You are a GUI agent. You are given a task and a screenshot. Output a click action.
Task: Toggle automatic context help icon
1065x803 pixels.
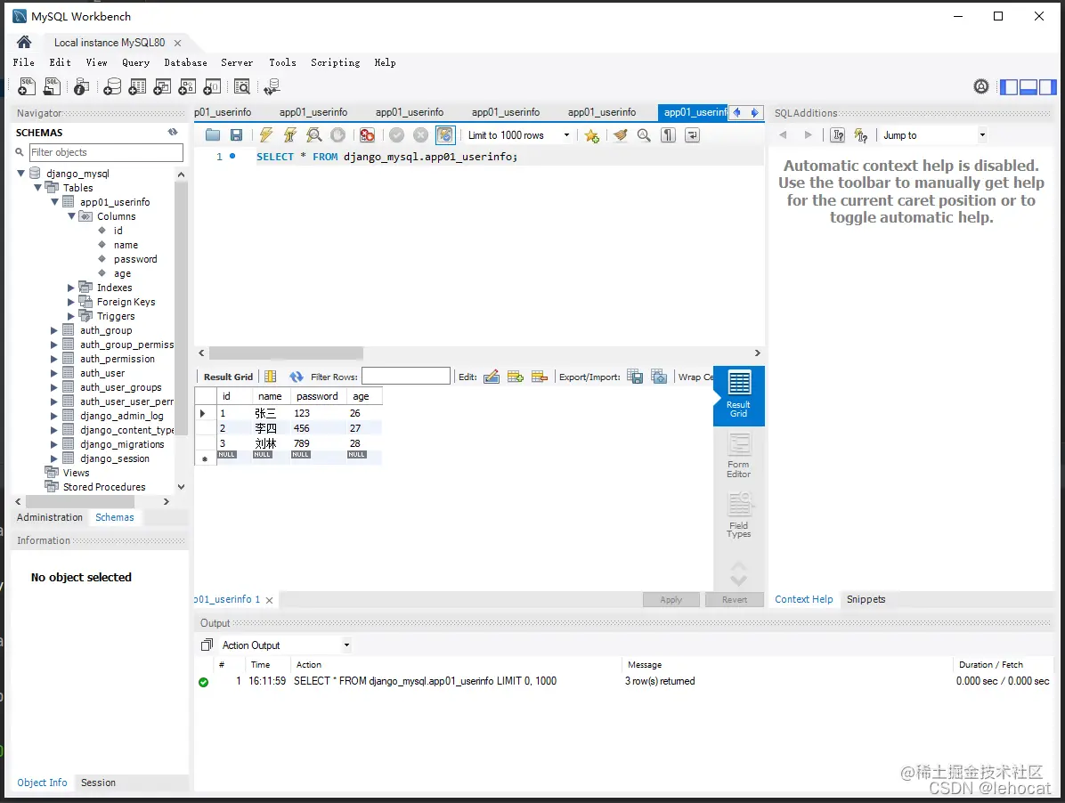(x=860, y=135)
